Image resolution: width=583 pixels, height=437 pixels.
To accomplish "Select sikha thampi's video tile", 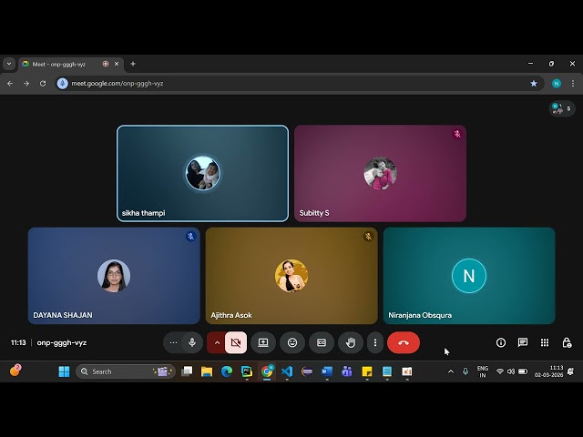I will (202, 173).
